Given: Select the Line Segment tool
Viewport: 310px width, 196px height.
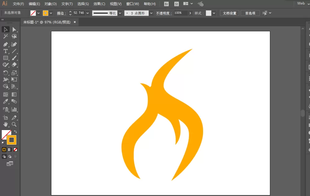Looking at the screenshot, I should [x=14, y=51].
